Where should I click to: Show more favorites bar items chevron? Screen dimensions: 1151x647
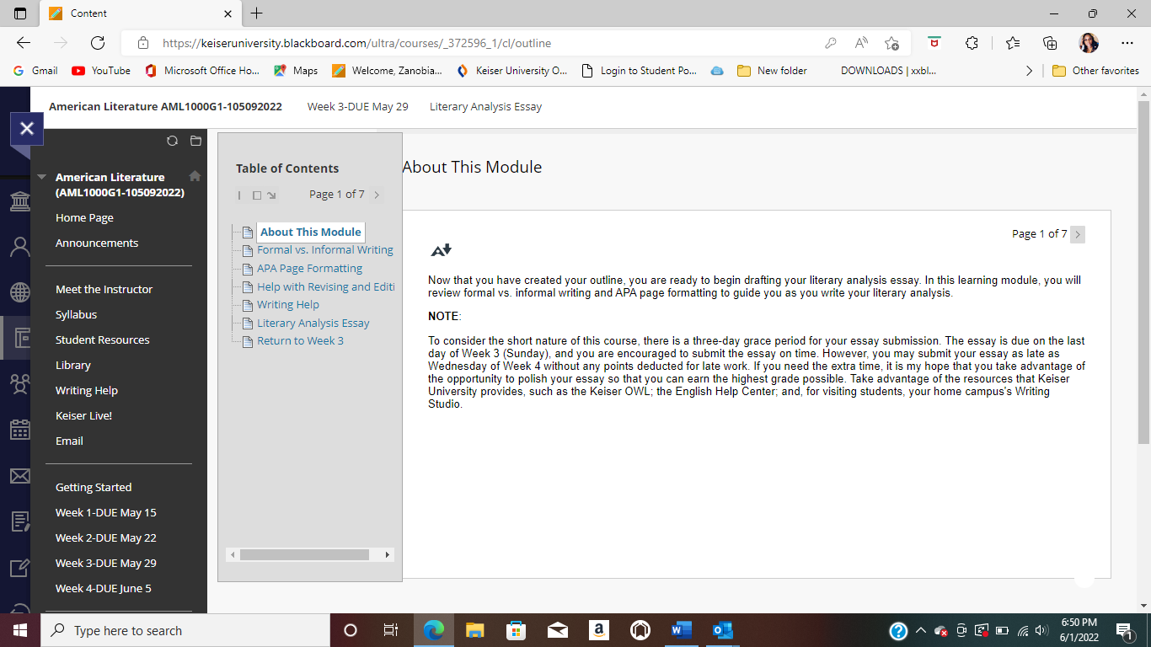pos(1029,71)
